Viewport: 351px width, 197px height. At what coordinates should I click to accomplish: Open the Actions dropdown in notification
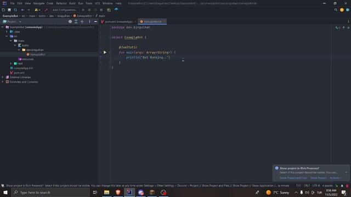(x=335, y=178)
